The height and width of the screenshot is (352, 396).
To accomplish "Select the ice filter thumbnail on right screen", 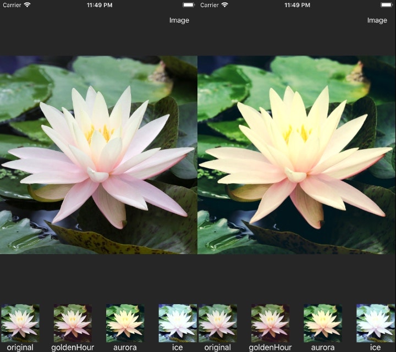I will [x=376, y=323].
